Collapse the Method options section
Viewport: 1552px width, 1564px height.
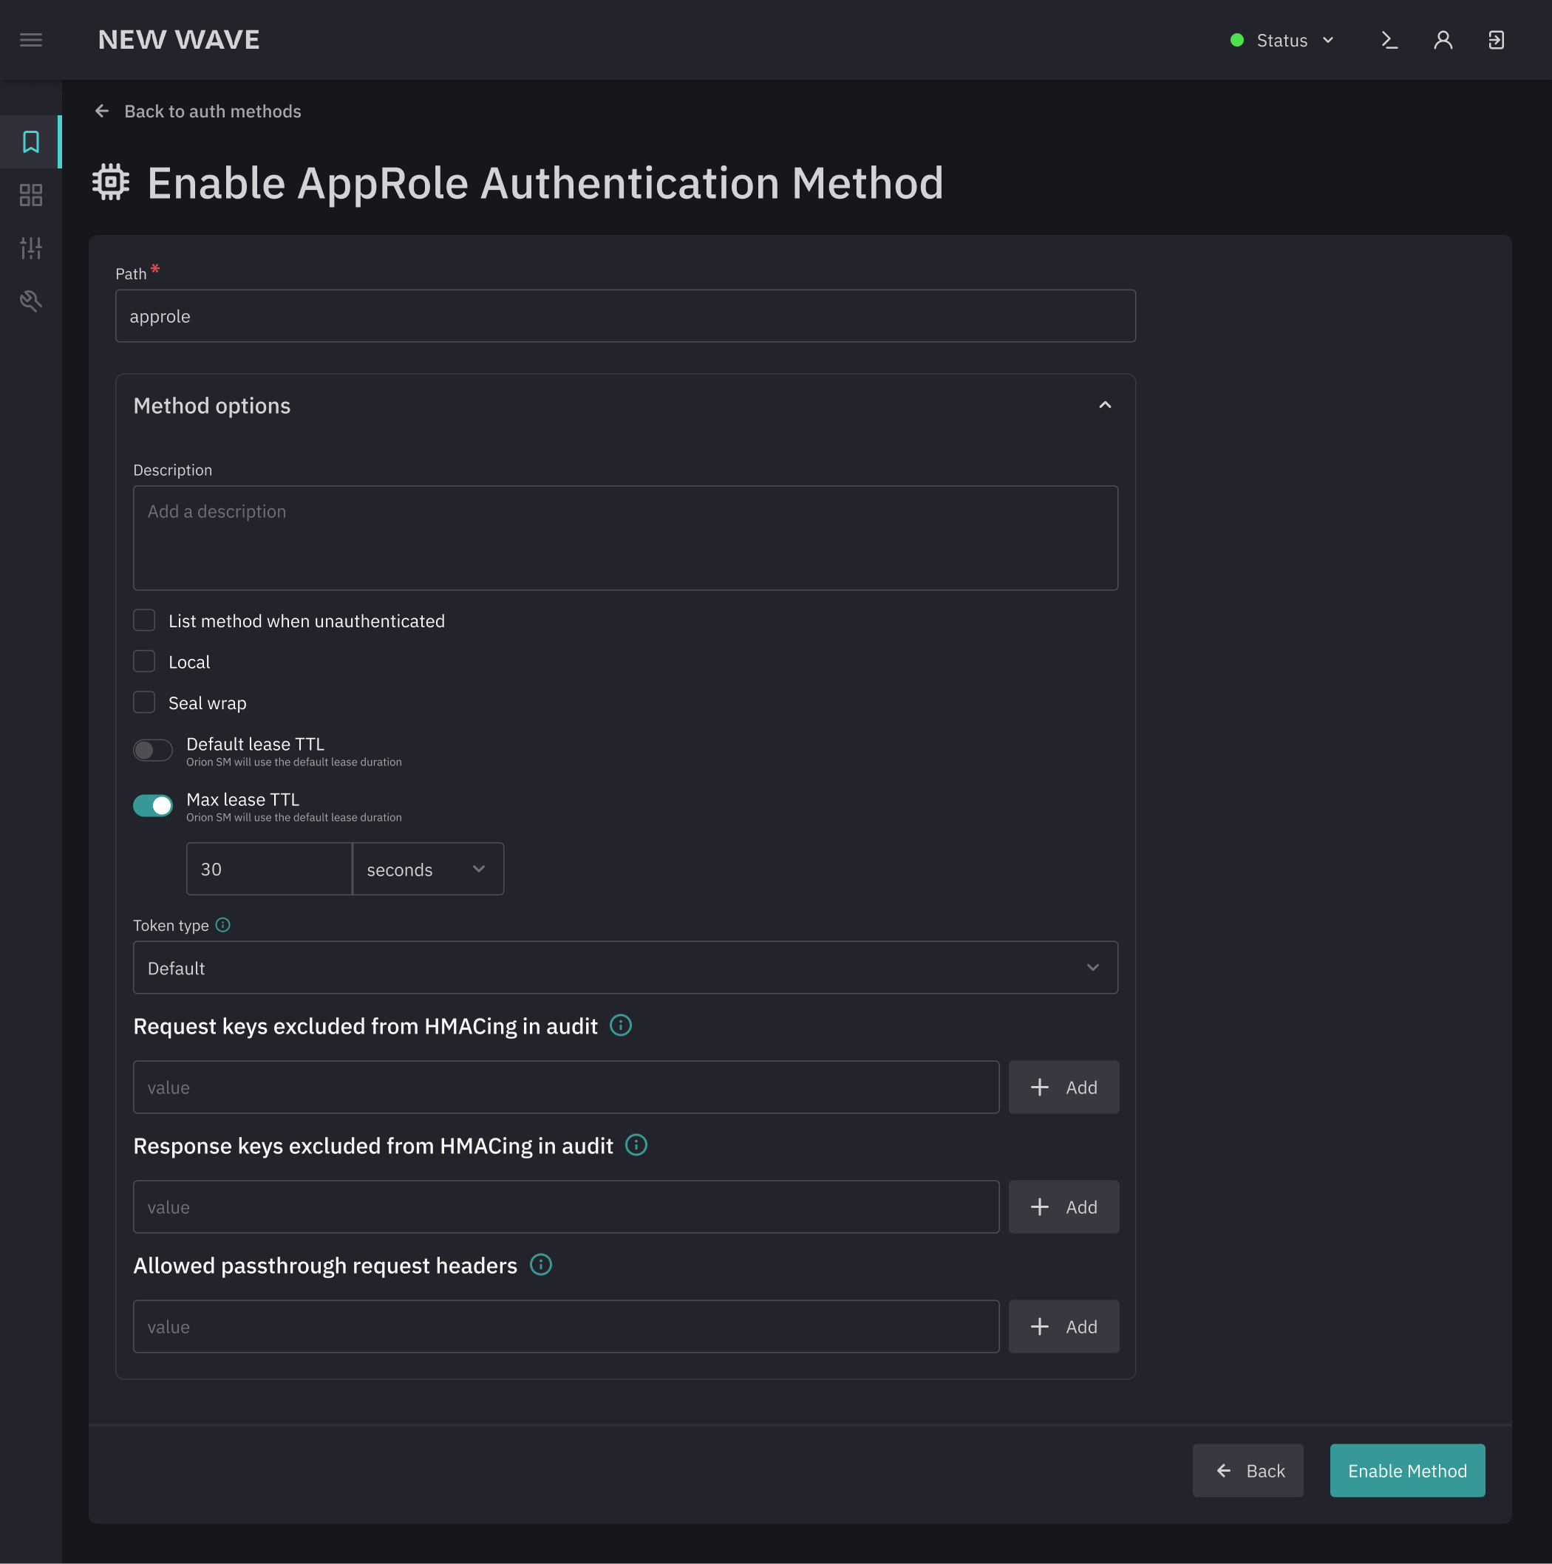(x=1104, y=405)
